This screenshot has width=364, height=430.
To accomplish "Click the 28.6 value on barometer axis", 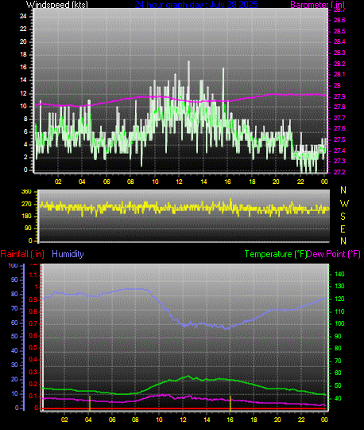I will coord(339,20).
